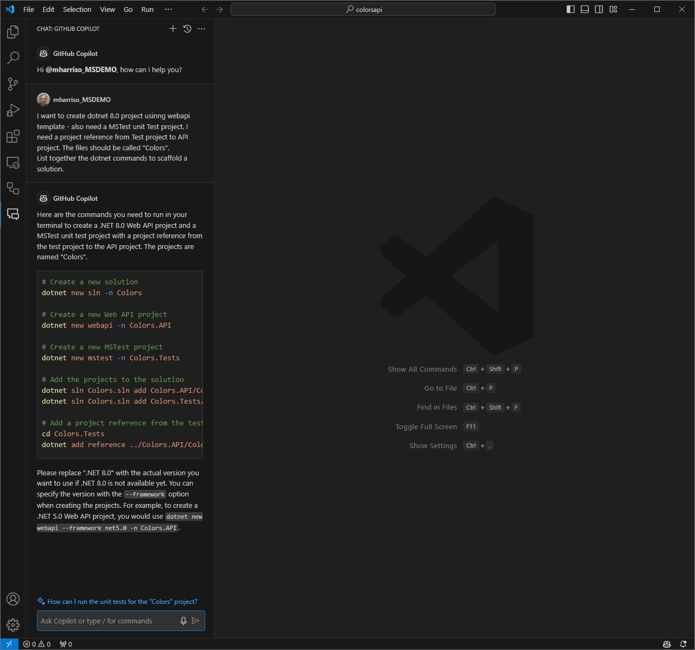Open errors and warnings in status bar

point(37,644)
